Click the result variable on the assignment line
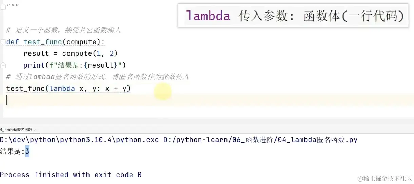 coord(36,53)
